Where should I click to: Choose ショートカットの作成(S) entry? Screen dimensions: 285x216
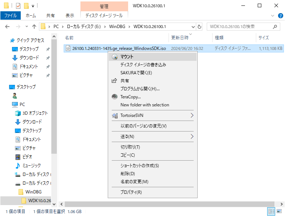click(153, 166)
